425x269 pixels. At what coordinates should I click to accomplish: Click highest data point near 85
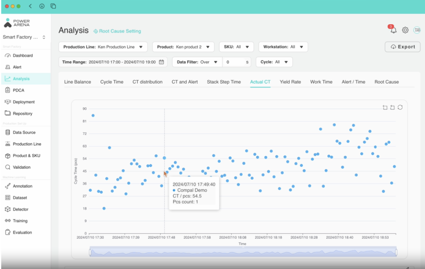93,116
